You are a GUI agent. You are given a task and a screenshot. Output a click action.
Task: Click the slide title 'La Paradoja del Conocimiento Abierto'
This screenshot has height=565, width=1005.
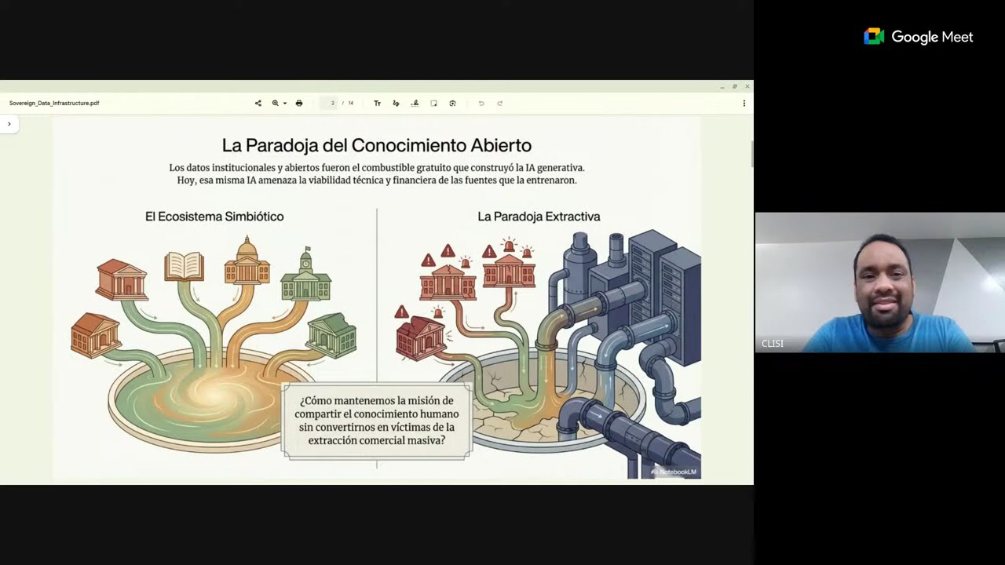377,145
